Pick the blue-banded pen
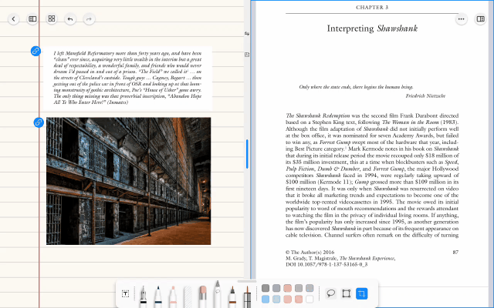 [157, 296]
